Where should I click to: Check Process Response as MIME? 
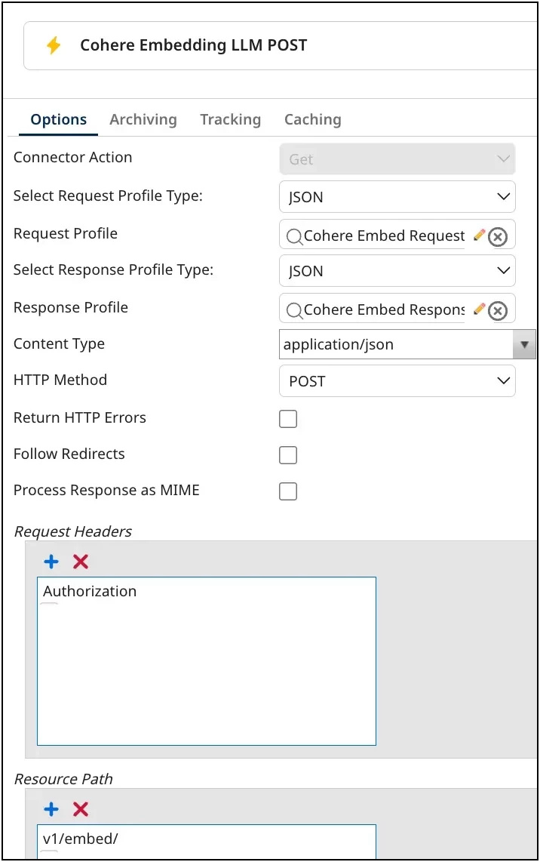click(x=288, y=491)
